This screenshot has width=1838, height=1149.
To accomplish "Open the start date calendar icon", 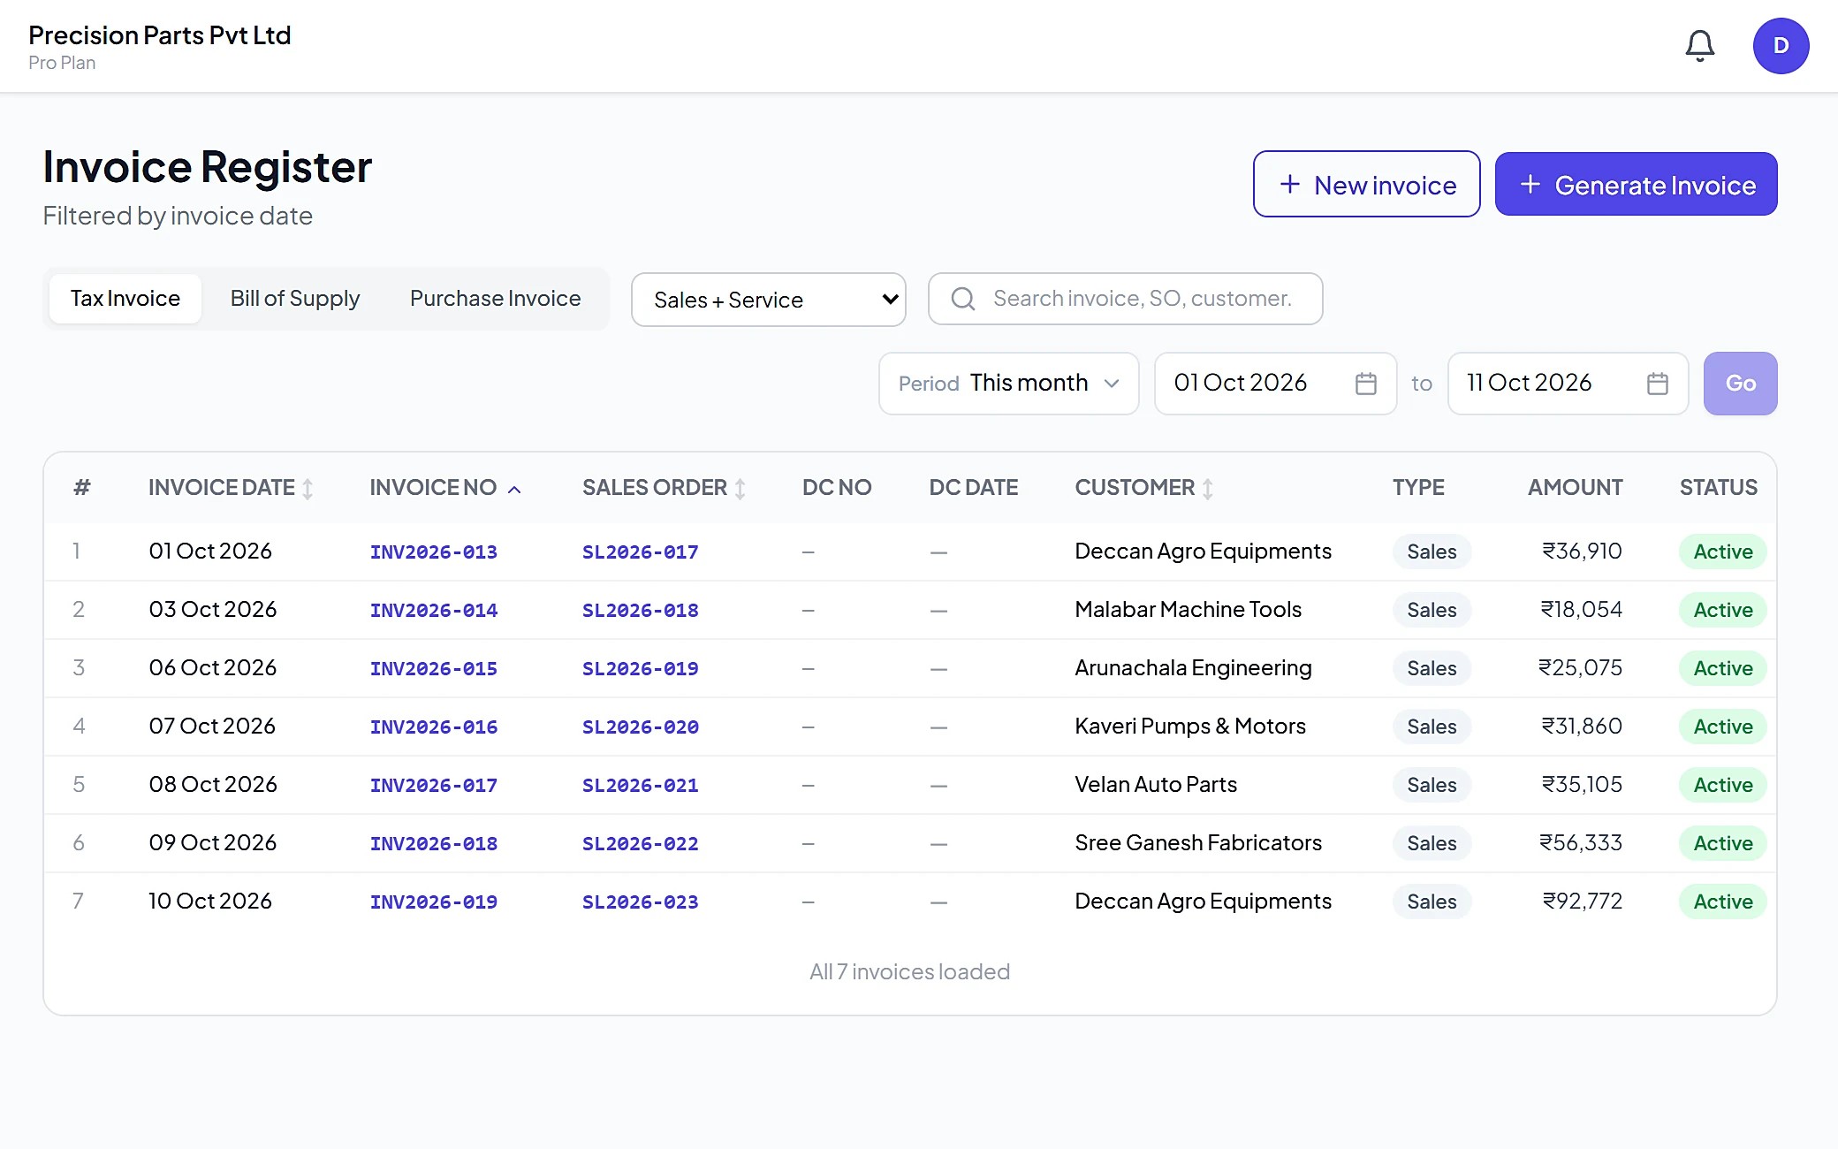I will tap(1366, 384).
